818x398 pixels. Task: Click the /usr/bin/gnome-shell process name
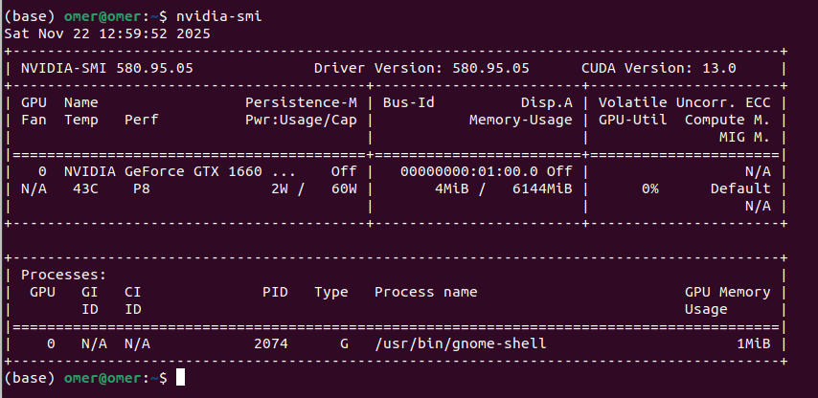tap(461, 343)
